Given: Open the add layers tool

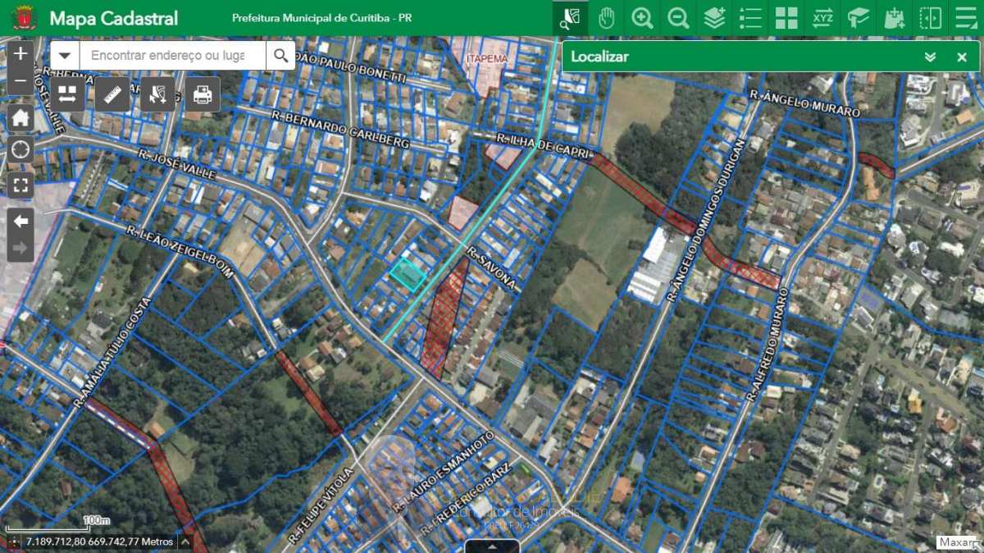Looking at the screenshot, I should [714, 18].
